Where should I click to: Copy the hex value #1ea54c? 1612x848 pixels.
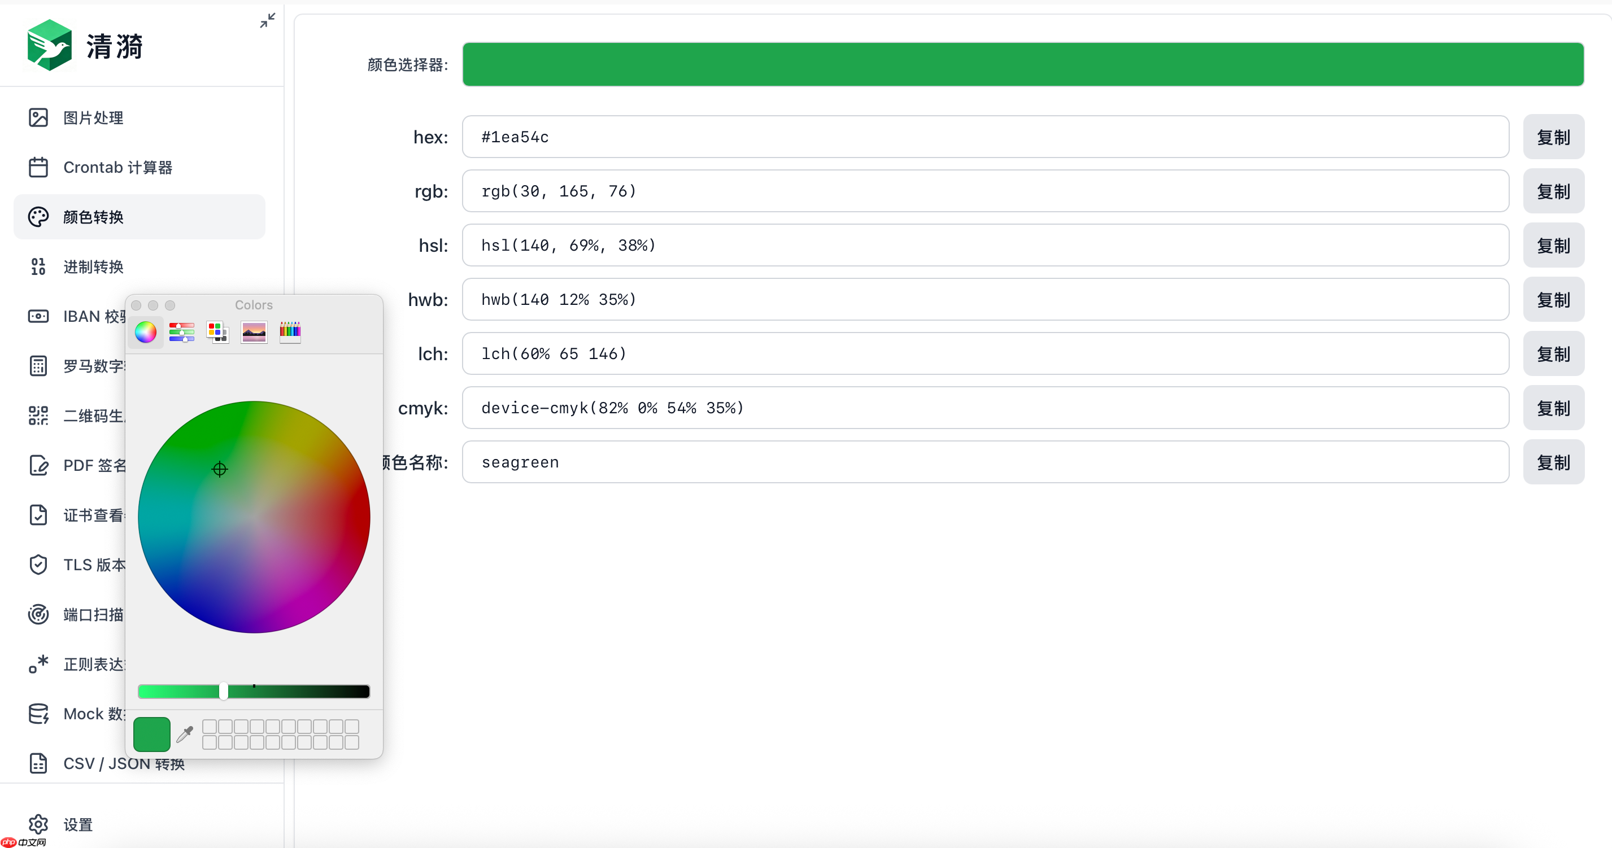(x=1554, y=137)
